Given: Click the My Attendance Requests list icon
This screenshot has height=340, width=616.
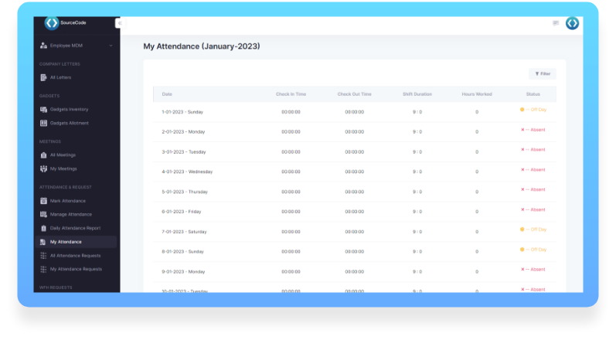Looking at the screenshot, I should pyautogui.click(x=43, y=269).
